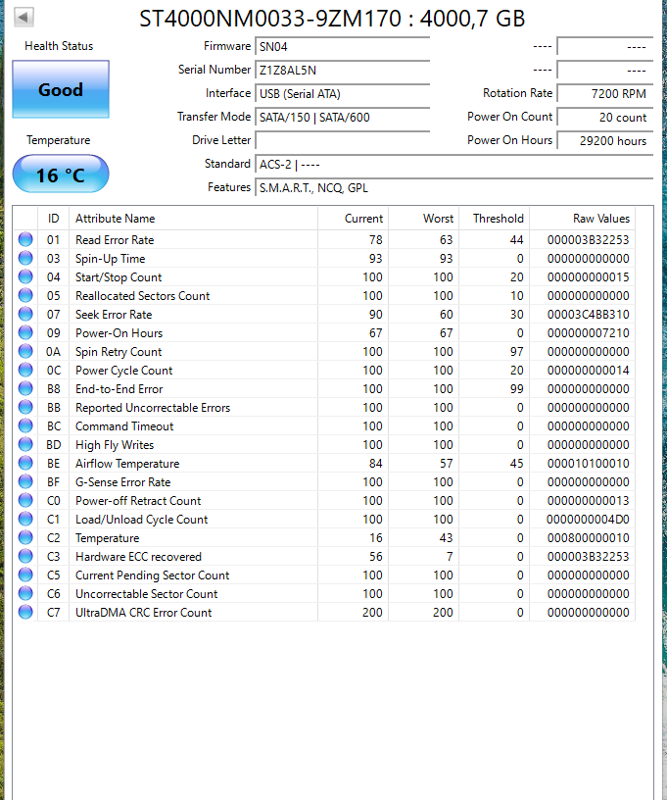Click the Current Pending Sector Count text
The height and width of the screenshot is (800, 667).
click(153, 575)
